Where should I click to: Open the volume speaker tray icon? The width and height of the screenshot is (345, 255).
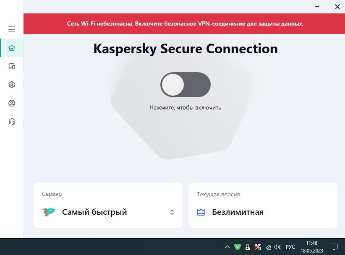[x=277, y=247]
